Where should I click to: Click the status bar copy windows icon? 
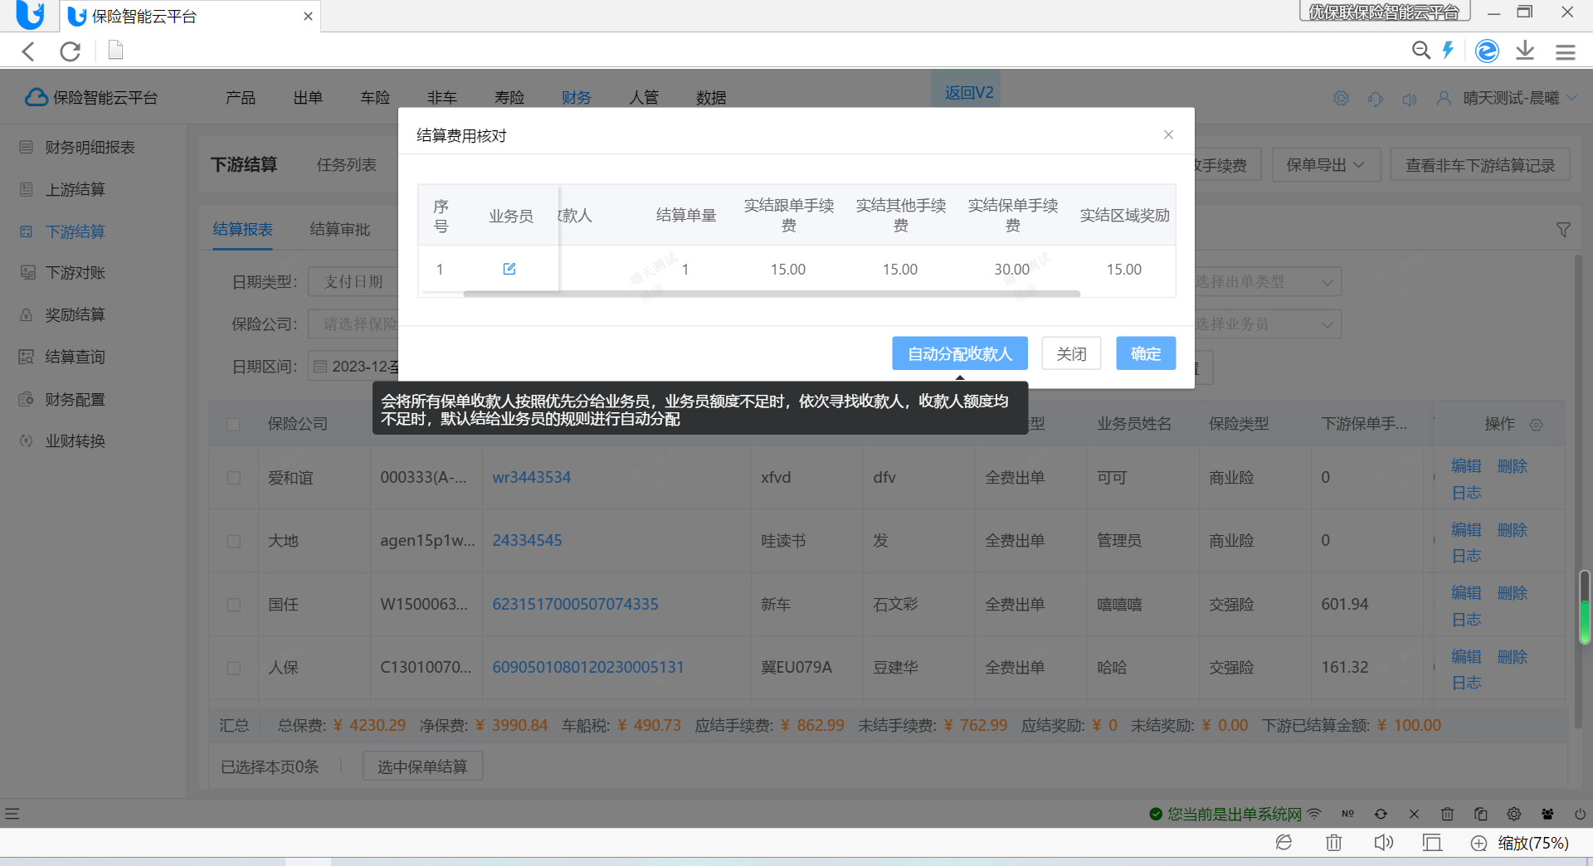click(1480, 814)
